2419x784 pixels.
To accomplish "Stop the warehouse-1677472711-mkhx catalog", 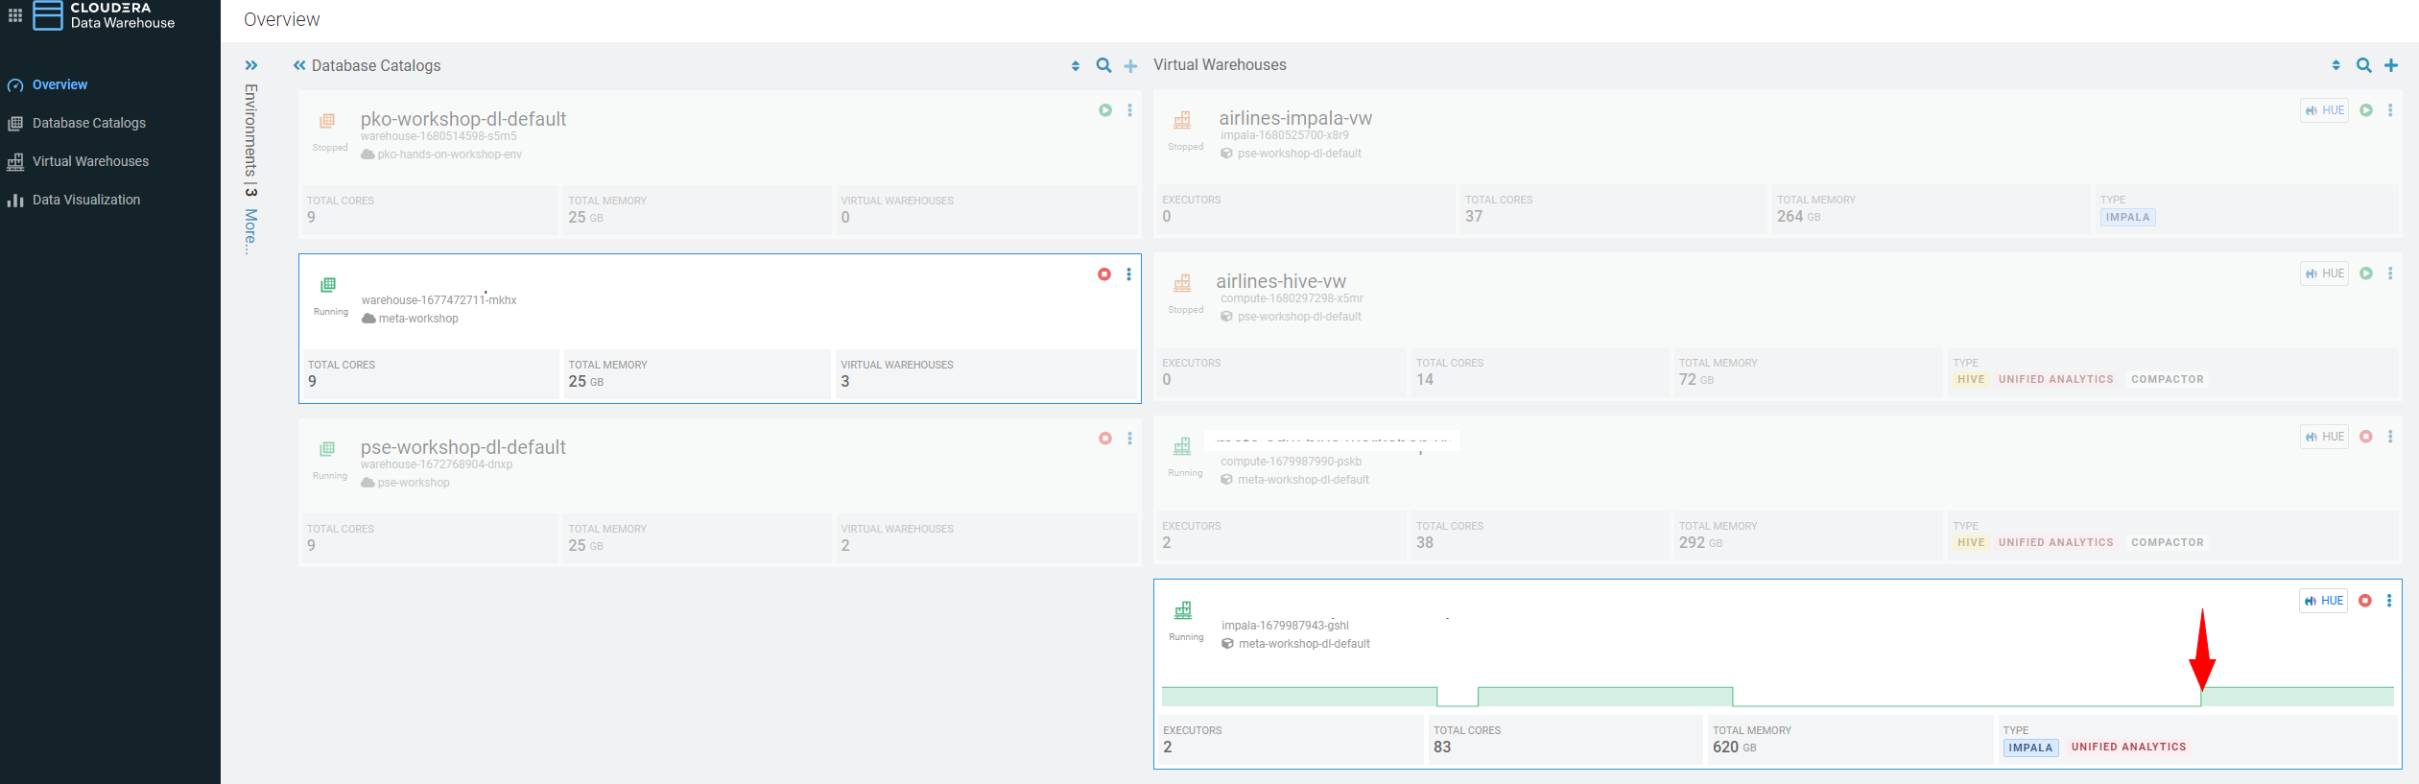I will point(1104,274).
